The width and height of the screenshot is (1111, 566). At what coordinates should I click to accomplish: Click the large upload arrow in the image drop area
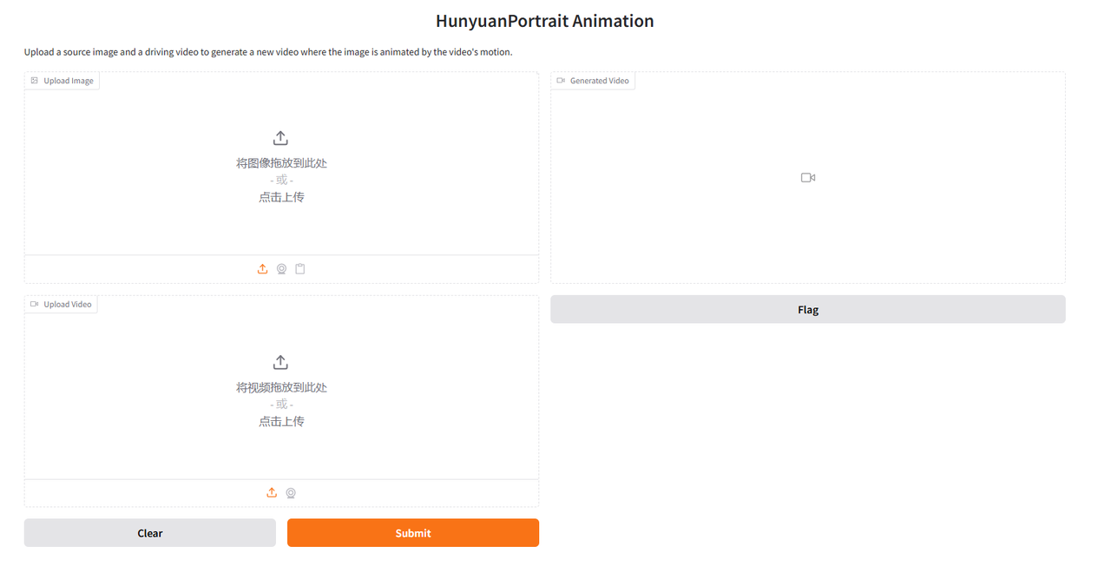[280, 138]
